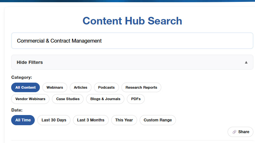Limit results to Last 30 Days
255x143 pixels.
point(54,120)
